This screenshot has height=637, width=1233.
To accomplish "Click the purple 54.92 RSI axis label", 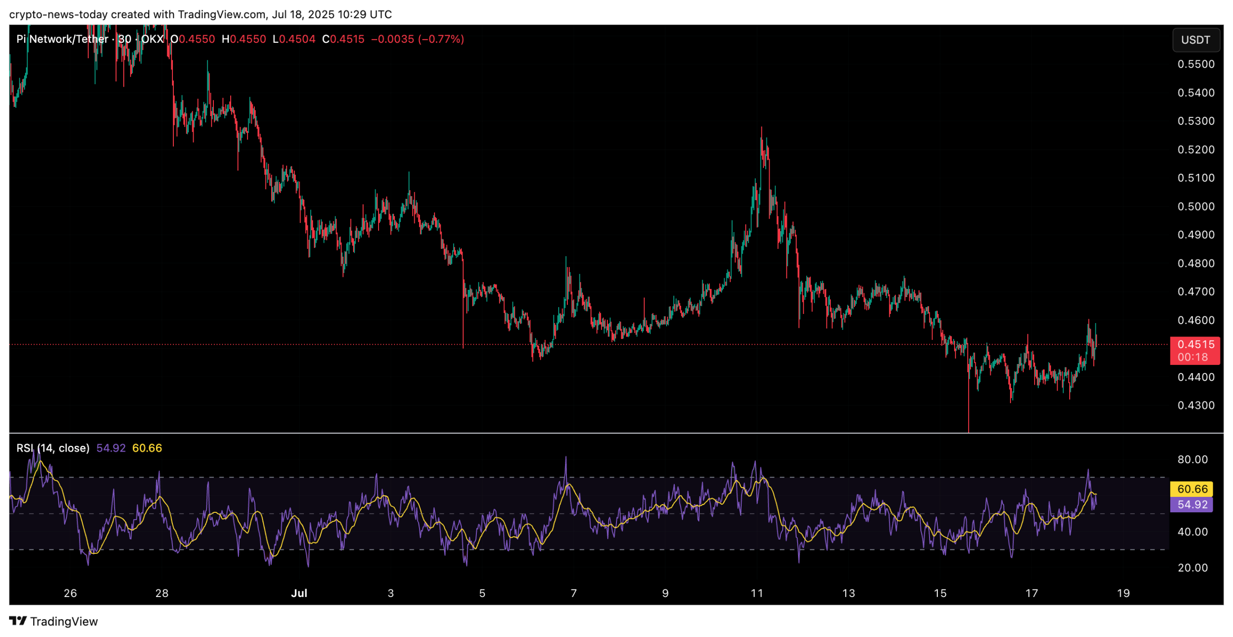I will click(1192, 505).
